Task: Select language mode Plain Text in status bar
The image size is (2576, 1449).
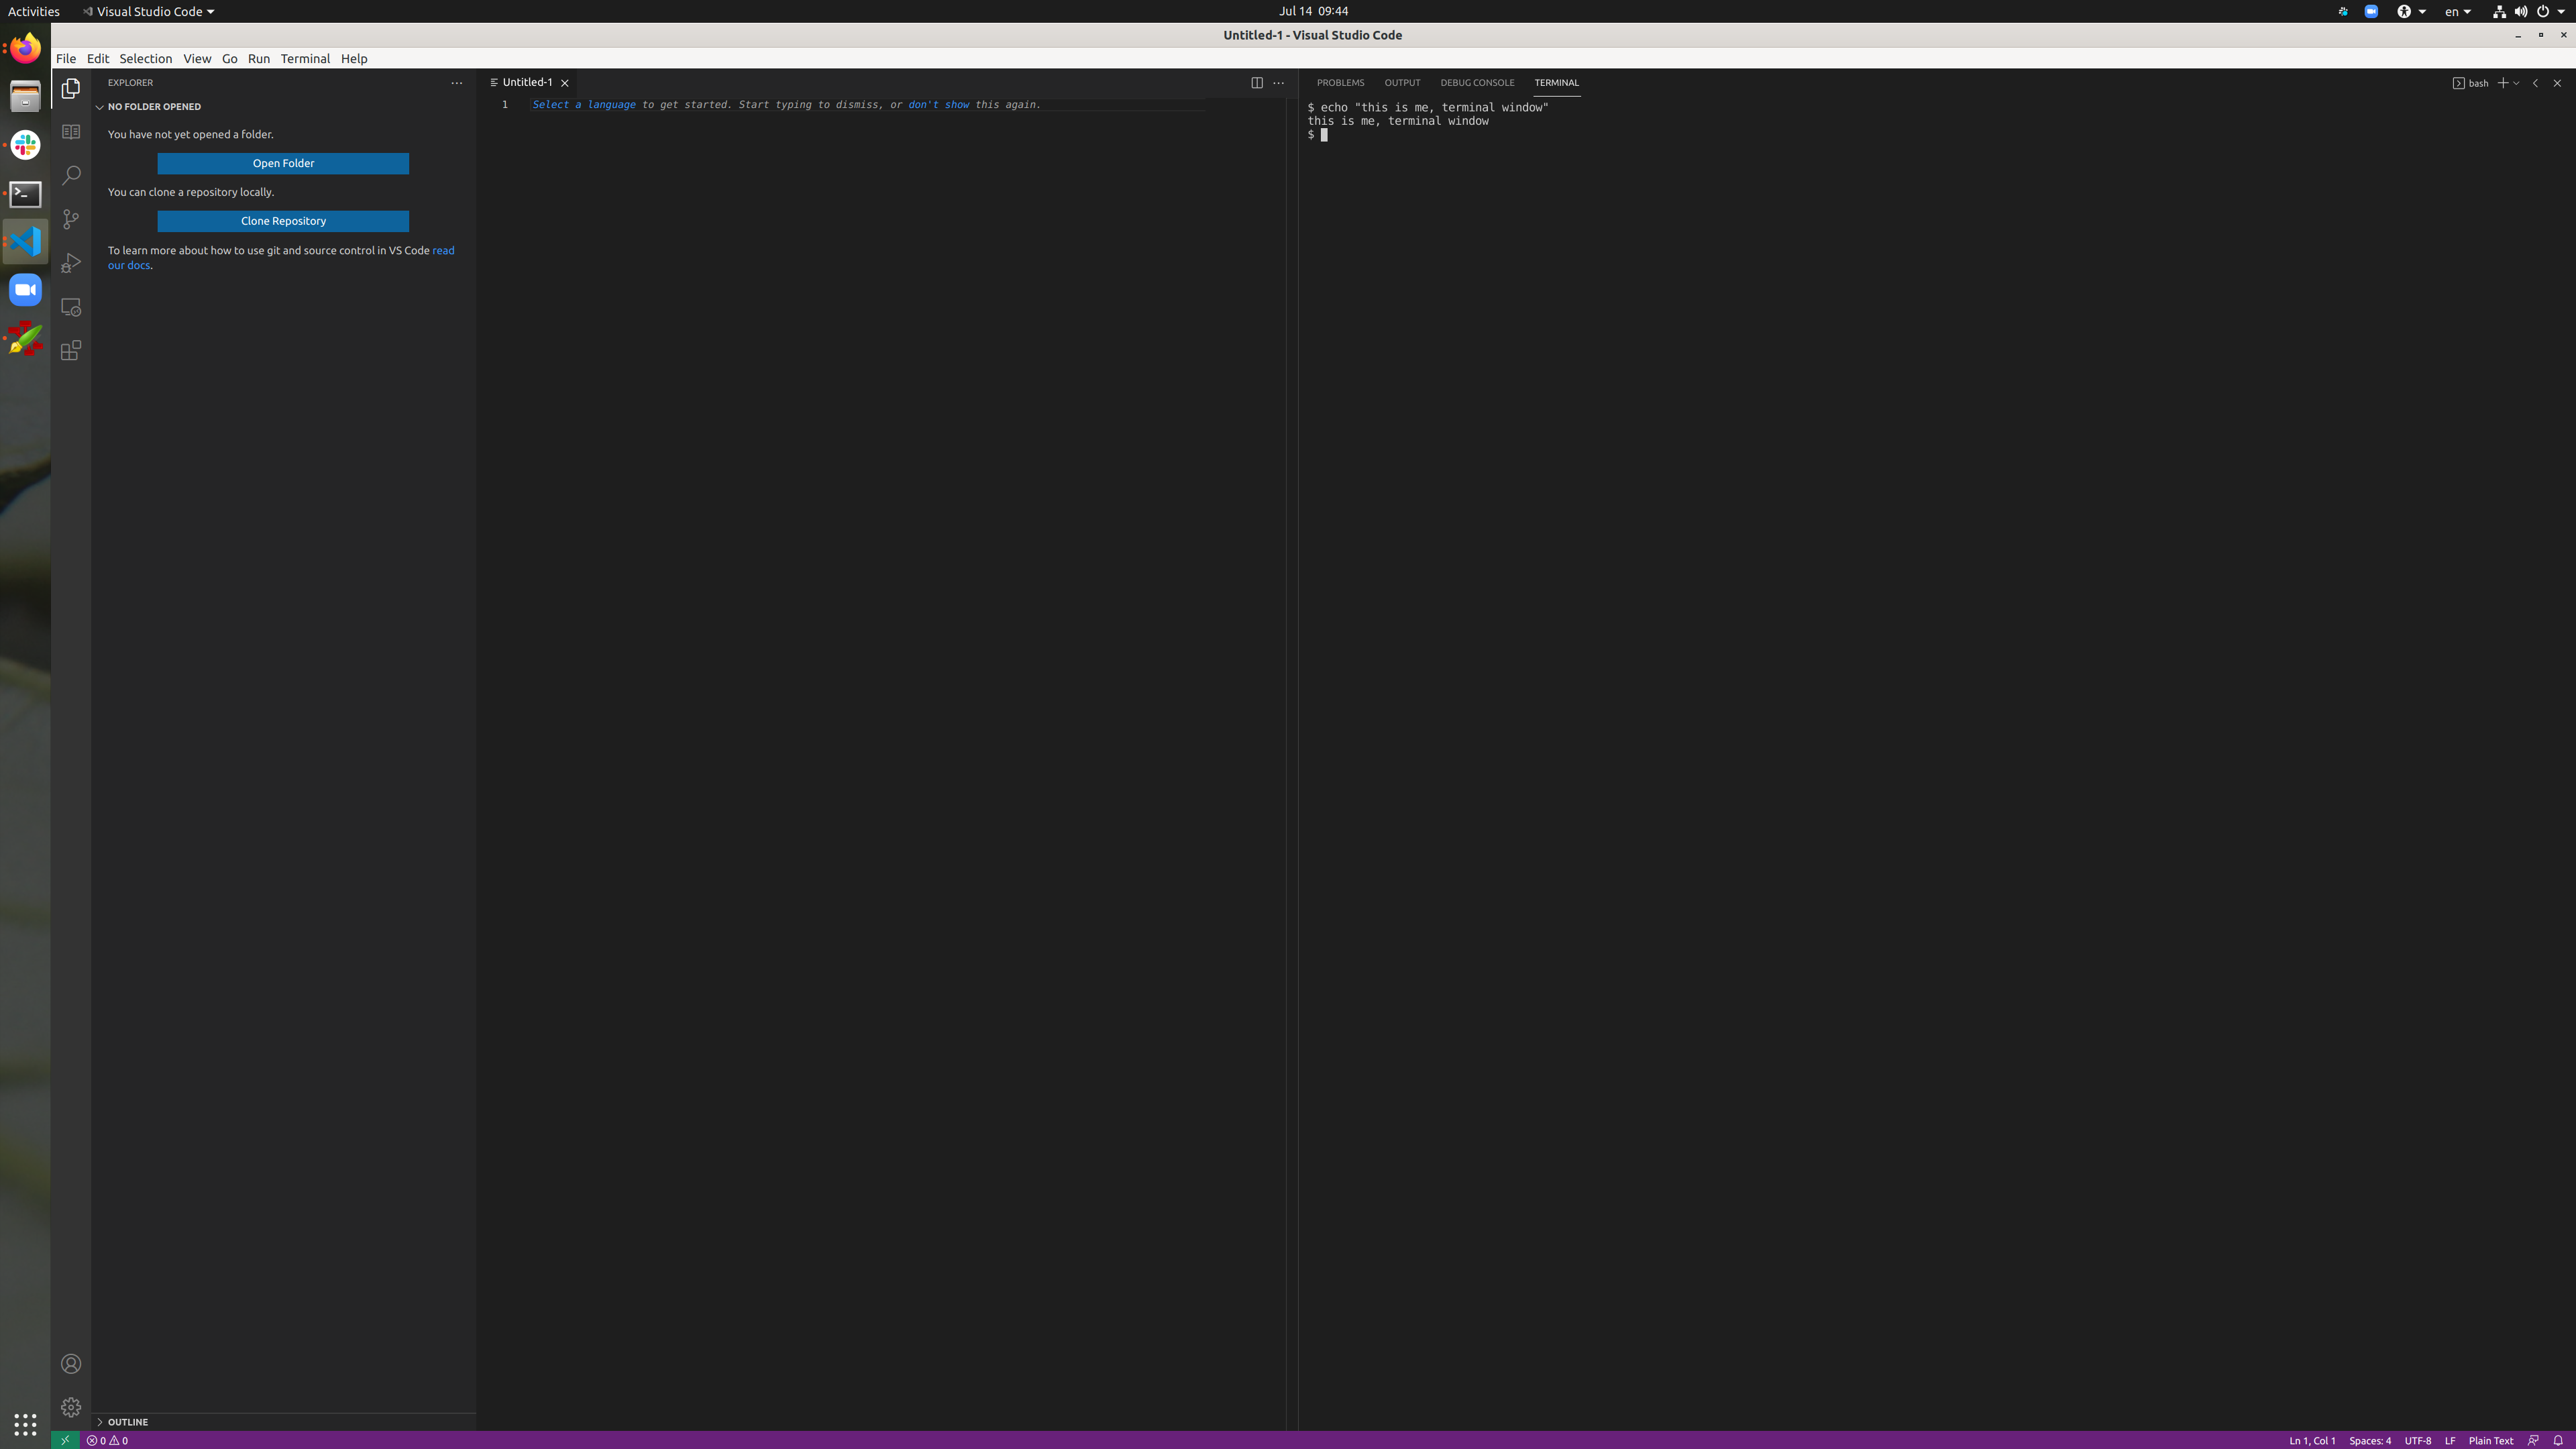Action: pos(2490,1441)
